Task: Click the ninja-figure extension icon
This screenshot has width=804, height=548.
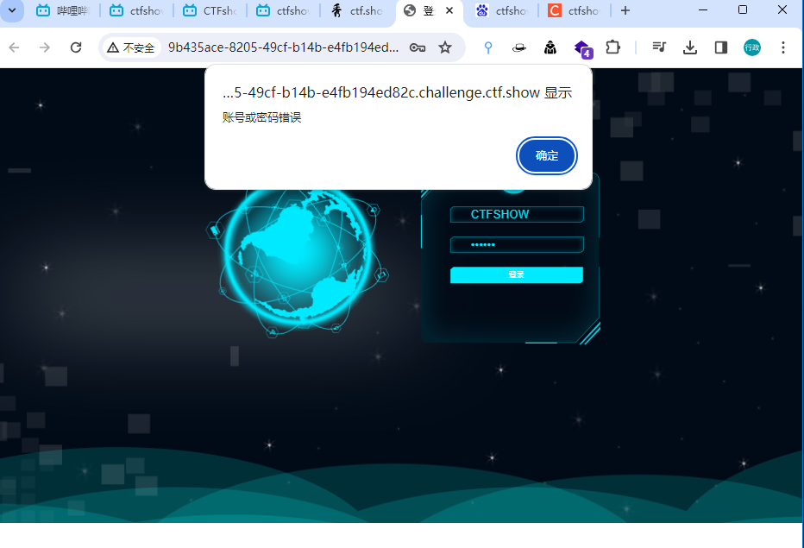Action: (x=550, y=47)
